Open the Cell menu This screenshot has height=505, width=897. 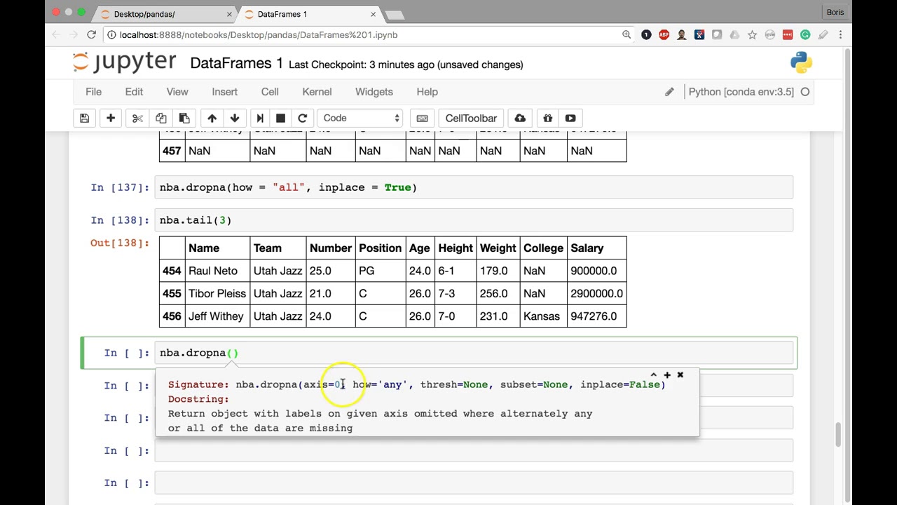pyautogui.click(x=270, y=92)
